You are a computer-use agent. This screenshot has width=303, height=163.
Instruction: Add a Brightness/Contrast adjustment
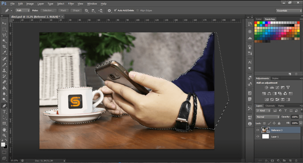pos(266,87)
